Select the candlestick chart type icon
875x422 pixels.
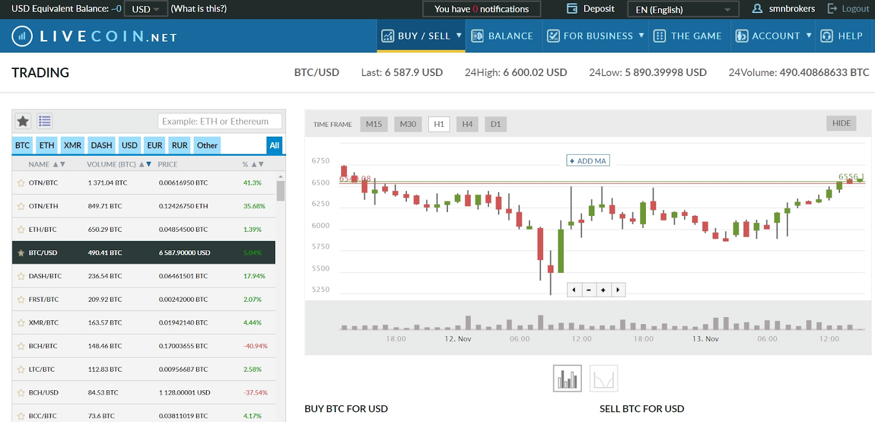coord(568,378)
